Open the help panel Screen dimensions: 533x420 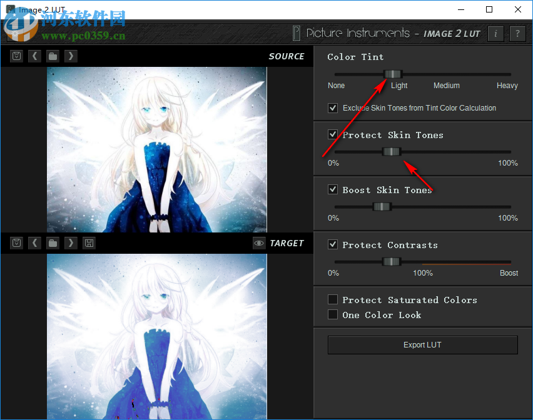[x=517, y=34]
